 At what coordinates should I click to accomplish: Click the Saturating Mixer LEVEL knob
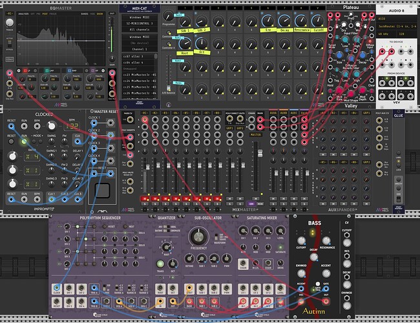point(280,231)
